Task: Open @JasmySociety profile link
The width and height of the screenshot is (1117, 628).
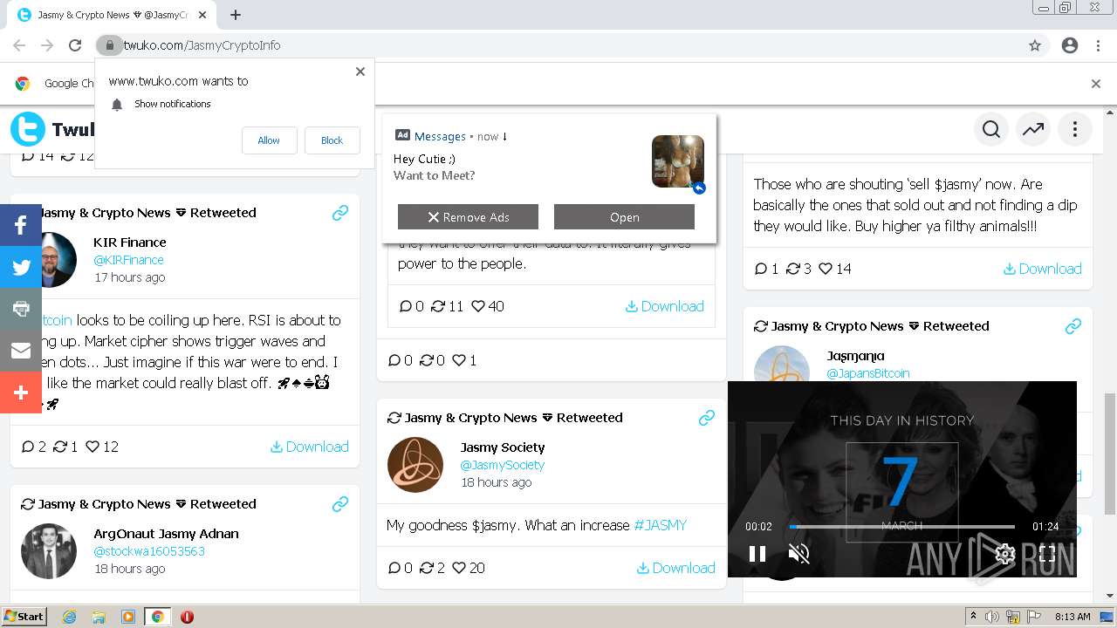Action: click(503, 465)
